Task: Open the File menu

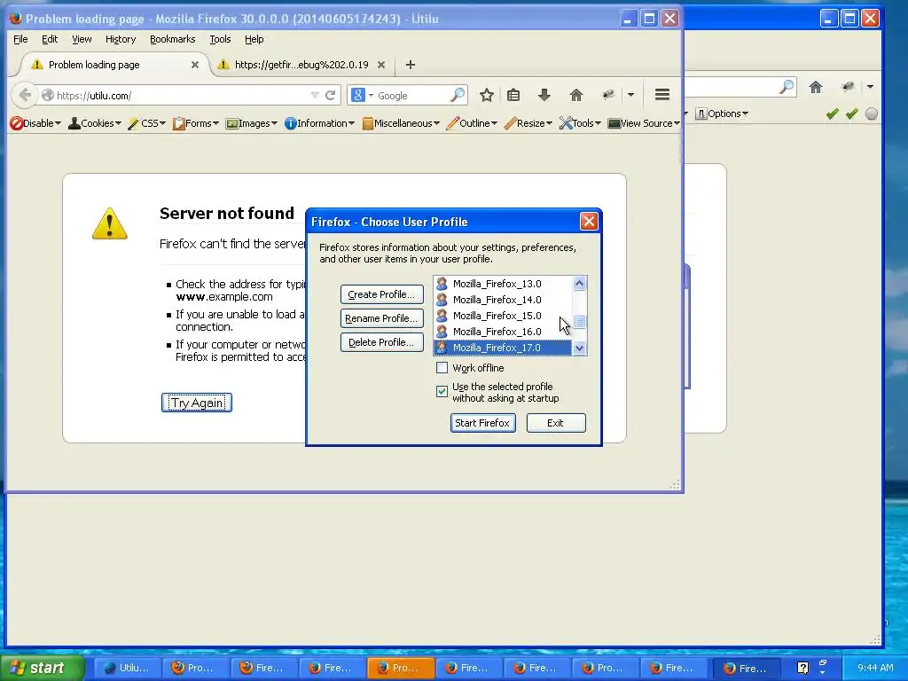Action: tap(20, 39)
